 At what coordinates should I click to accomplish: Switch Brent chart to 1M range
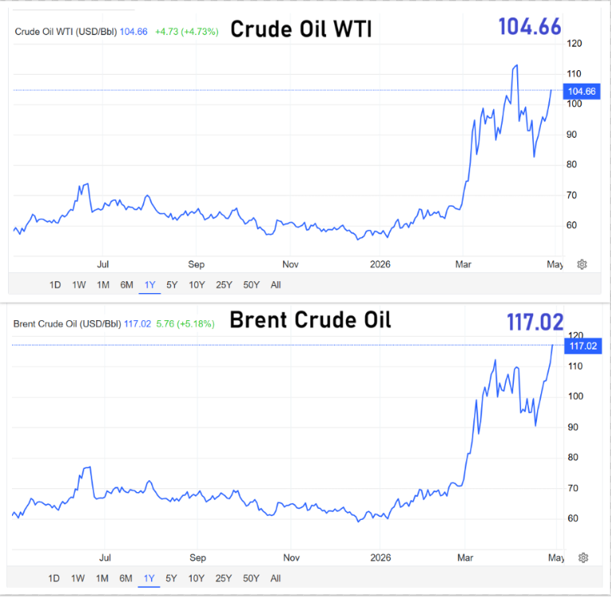(x=103, y=578)
